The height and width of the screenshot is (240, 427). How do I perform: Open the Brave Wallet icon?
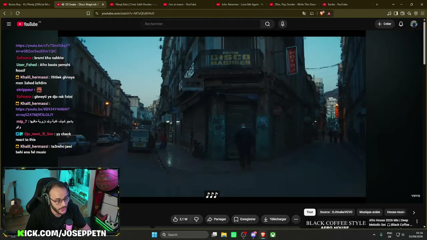pos(402,13)
